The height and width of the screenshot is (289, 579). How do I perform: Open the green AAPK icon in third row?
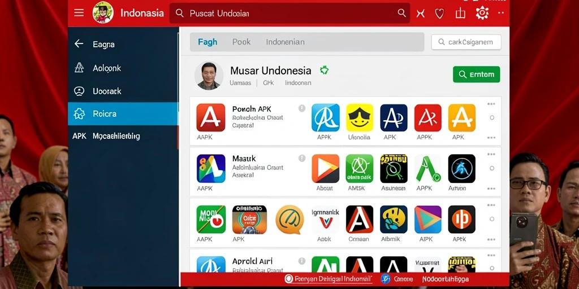coord(211,220)
